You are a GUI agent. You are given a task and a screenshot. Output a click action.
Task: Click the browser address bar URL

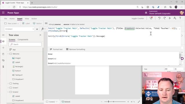(x=40, y=7)
